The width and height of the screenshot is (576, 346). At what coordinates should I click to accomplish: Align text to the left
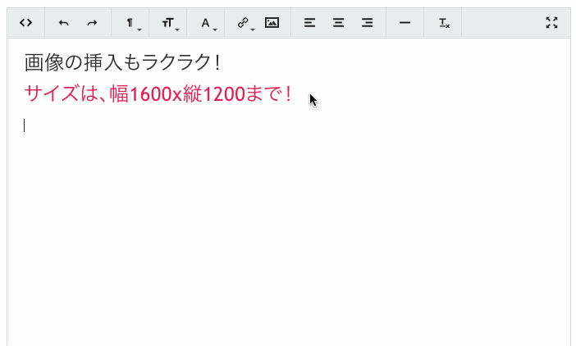(309, 23)
